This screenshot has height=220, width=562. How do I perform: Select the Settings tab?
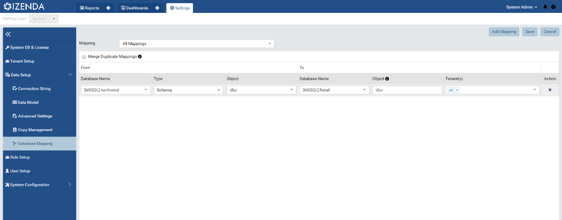(x=180, y=8)
